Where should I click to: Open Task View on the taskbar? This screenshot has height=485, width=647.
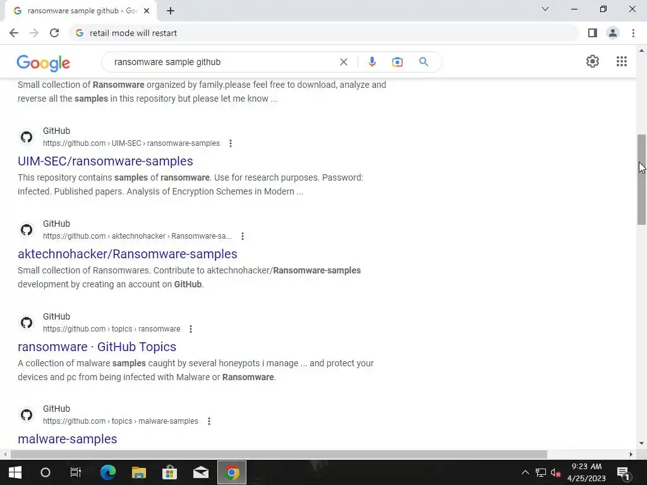(x=76, y=472)
